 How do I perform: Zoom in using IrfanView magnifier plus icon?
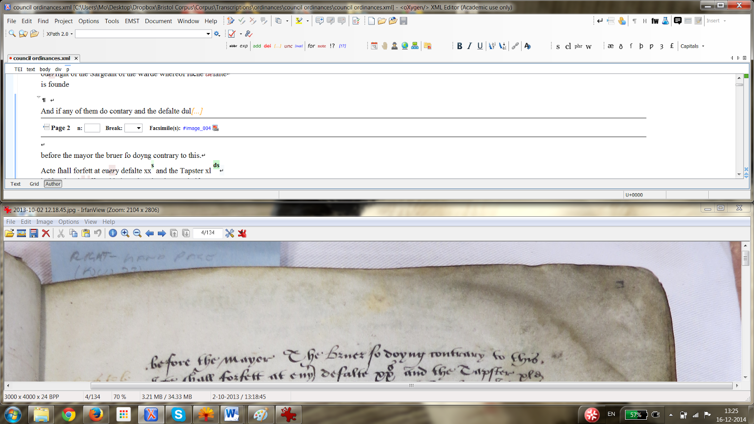[x=125, y=233]
